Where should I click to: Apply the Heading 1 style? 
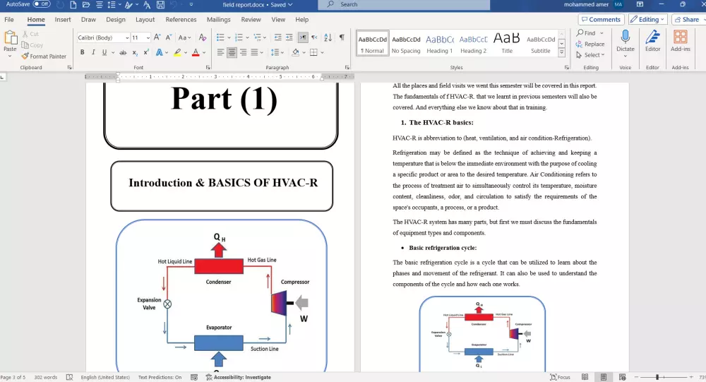[439, 44]
